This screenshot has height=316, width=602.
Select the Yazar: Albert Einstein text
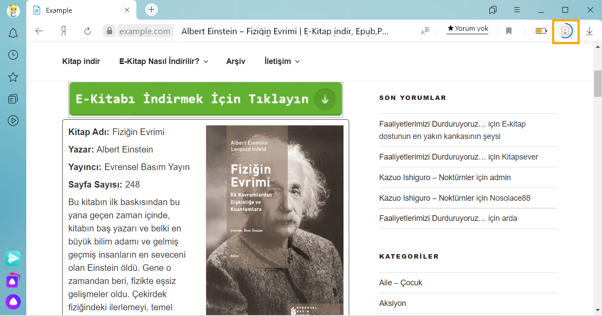[x=111, y=149]
